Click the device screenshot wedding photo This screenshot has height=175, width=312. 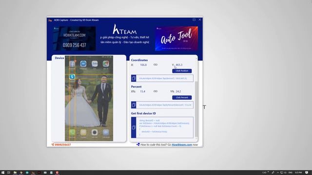point(89,98)
